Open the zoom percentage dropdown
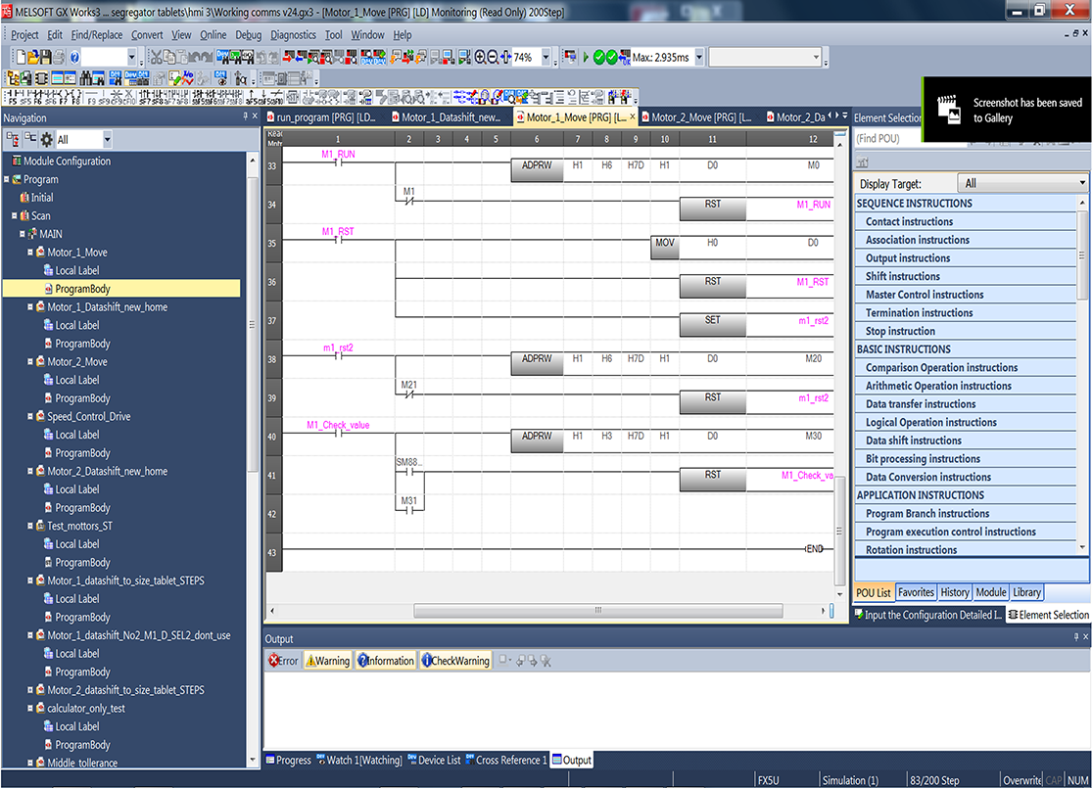1092x788 pixels. pos(546,58)
